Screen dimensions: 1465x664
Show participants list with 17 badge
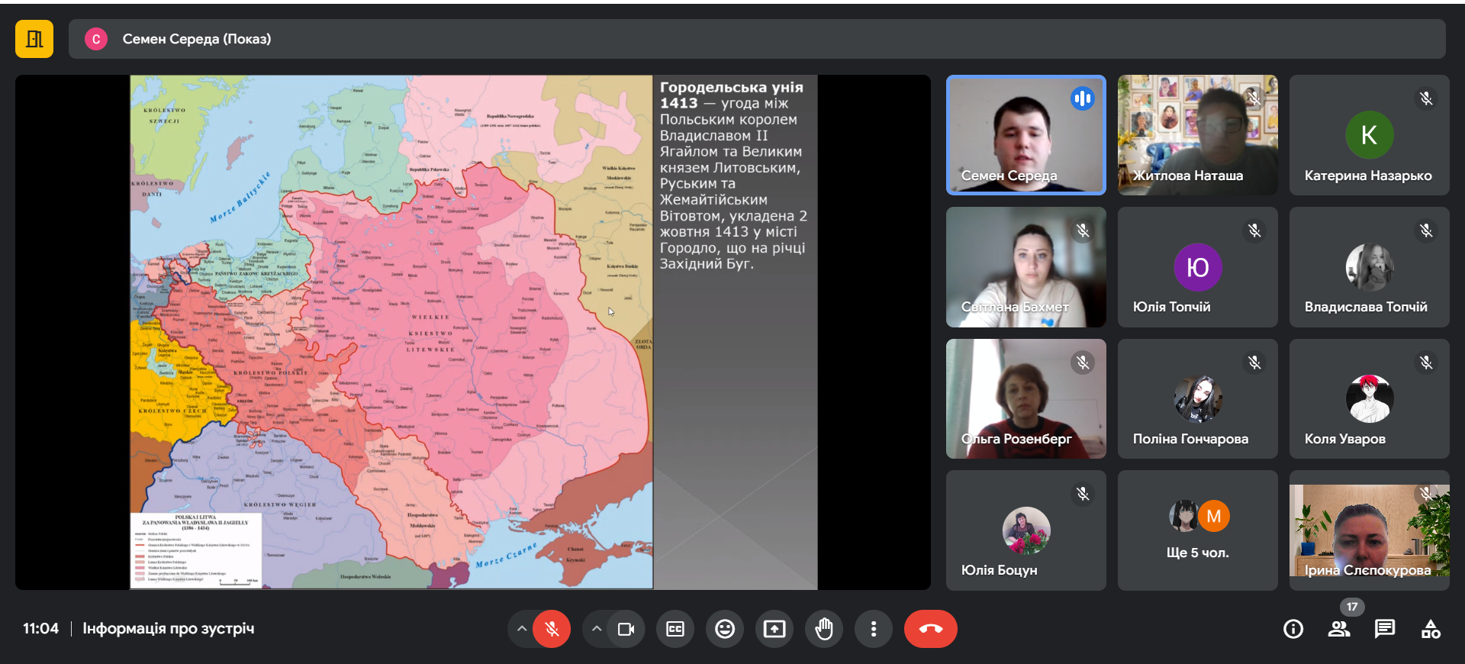click(x=1339, y=629)
